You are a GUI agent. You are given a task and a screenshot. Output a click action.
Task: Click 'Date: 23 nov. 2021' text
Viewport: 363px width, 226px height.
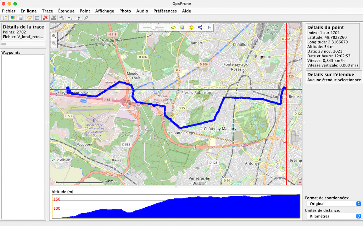[325, 51]
